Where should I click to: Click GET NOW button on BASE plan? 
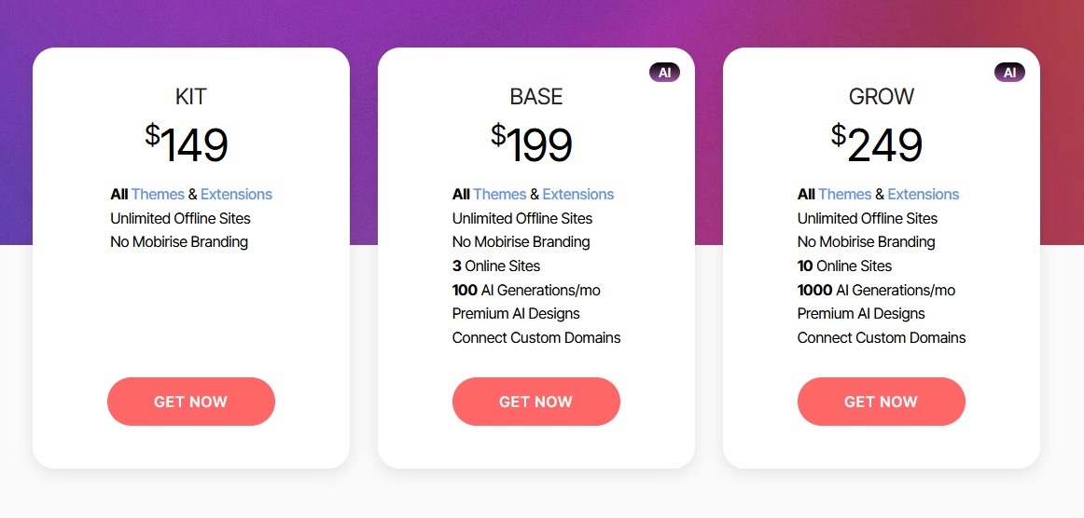point(536,402)
